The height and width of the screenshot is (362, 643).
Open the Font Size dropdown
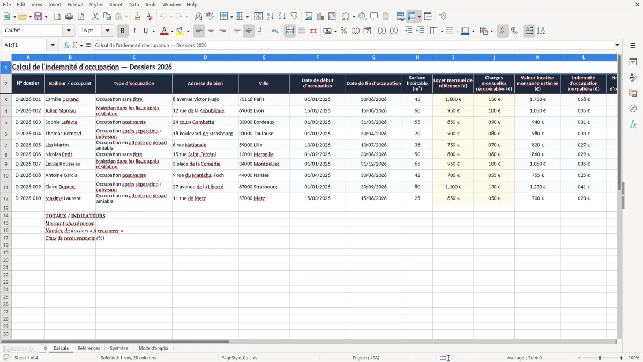(x=107, y=31)
